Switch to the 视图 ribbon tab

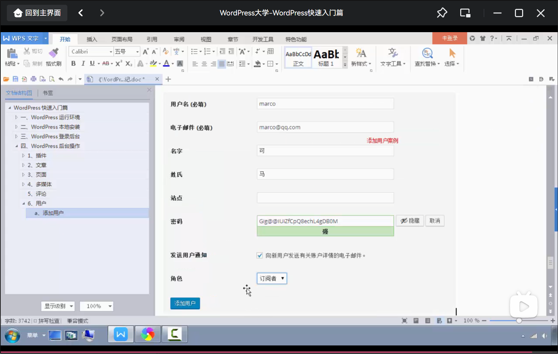[206, 39]
